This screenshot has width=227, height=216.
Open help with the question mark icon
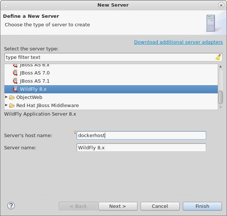click(11, 206)
